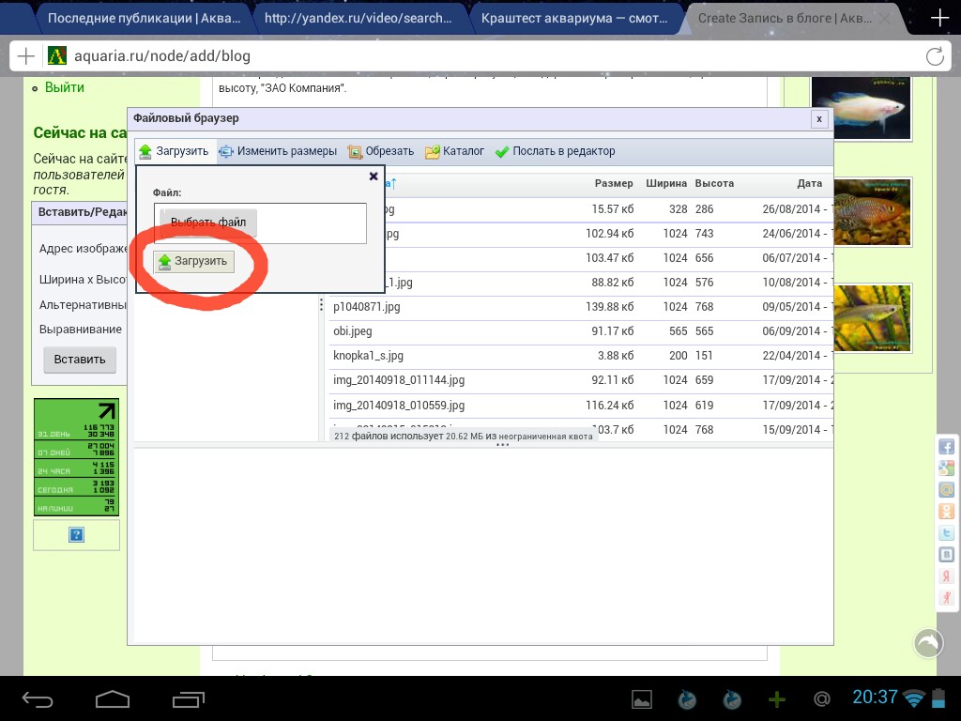Open Изменить размеры resize tool
Image resolution: width=961 pixels, height=721 pixels.
click(278, 151)
